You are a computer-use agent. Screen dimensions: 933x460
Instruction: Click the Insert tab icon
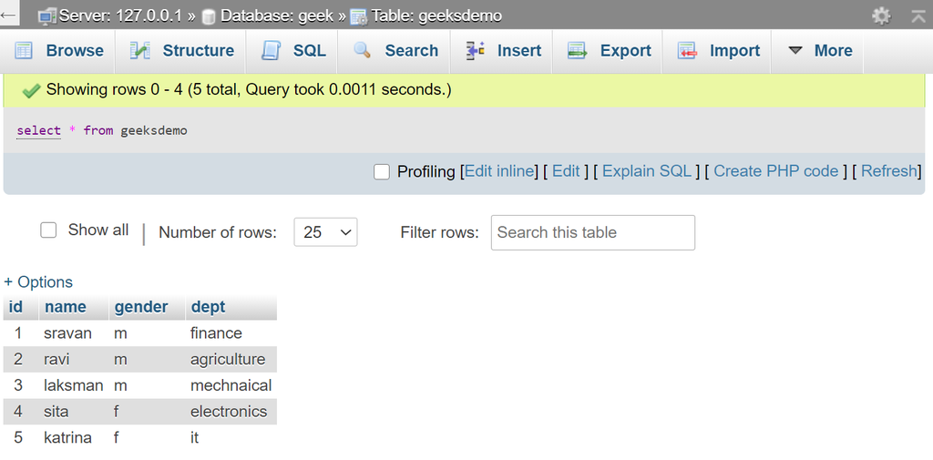475,51
